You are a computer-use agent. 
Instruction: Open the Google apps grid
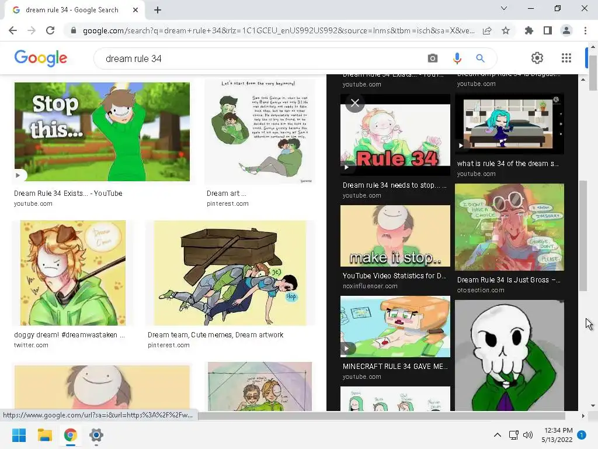tap(566, 58)
